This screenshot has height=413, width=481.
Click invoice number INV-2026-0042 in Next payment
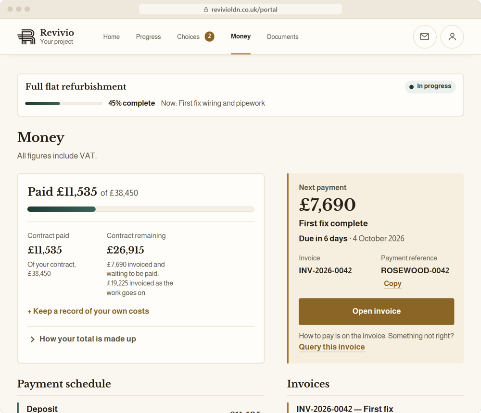(x=325, y=270)
